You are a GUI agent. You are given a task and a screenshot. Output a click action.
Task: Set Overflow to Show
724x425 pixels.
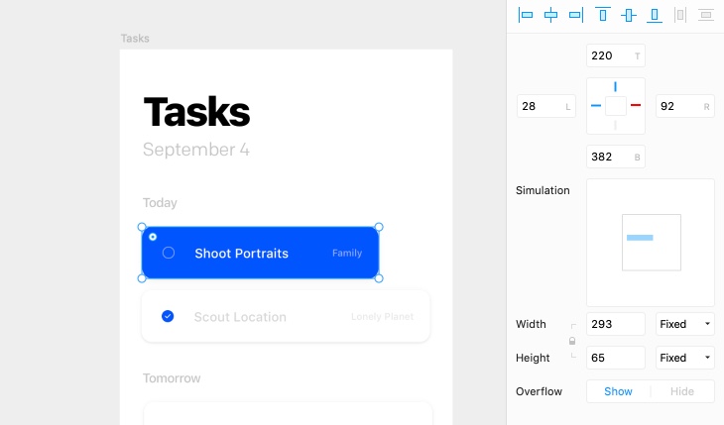point(618,391)
